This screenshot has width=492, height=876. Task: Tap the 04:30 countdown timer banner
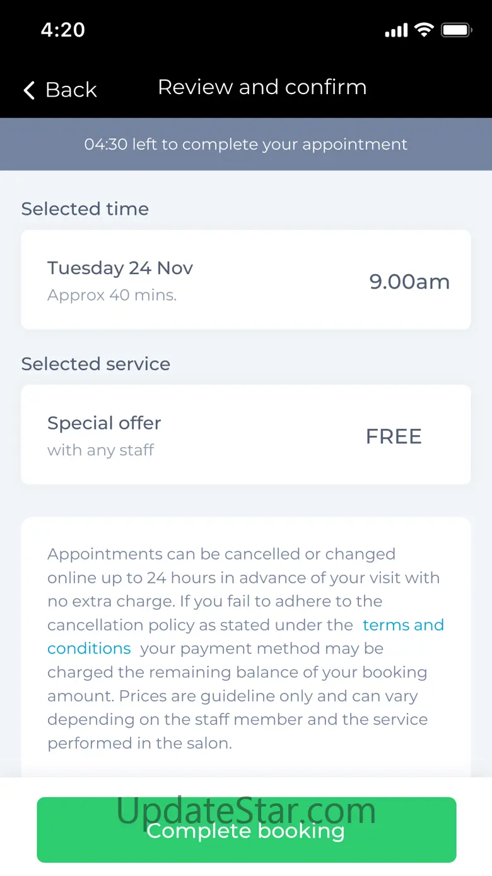click(x=246, y=144)
